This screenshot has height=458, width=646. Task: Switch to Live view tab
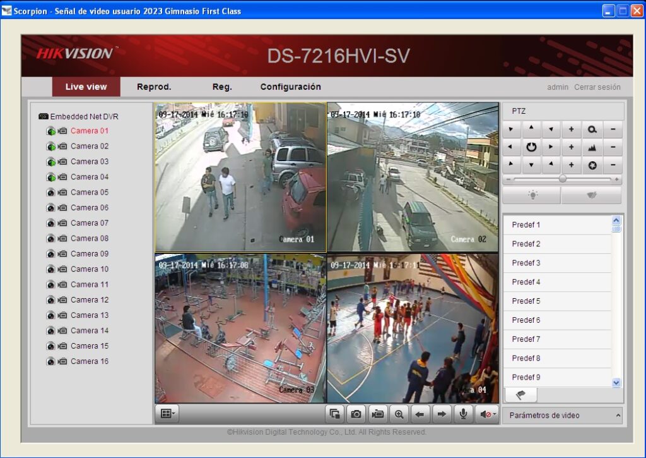[86, 87]
